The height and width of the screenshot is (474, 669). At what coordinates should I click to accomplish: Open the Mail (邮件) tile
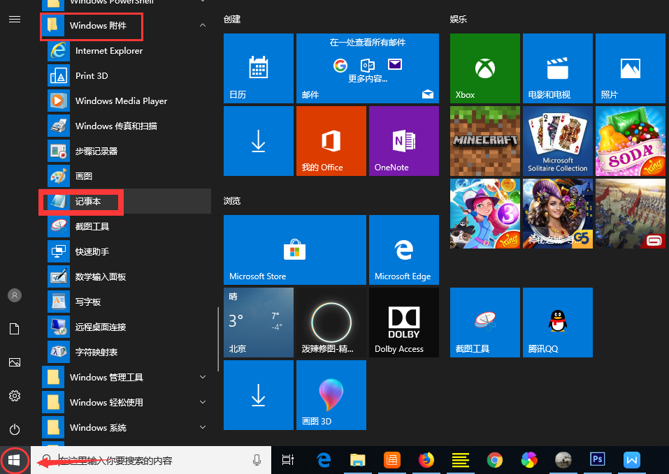[x=367, y=68]
